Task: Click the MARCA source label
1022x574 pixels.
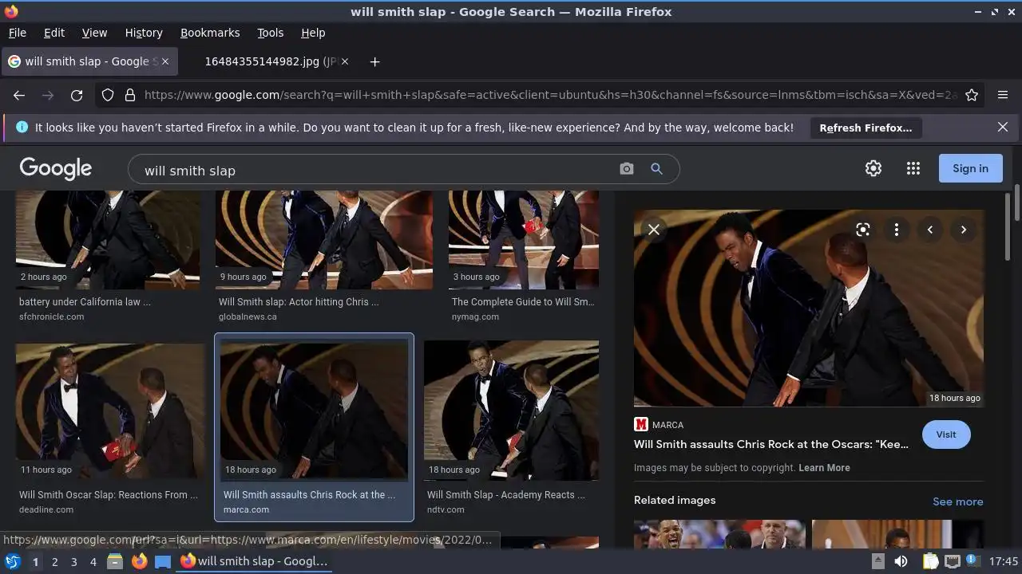Action: [667, 425]
